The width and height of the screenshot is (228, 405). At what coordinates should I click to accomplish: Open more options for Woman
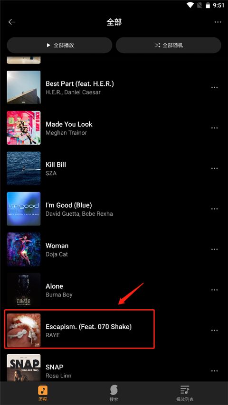pyautogui.click(x=214, y=249)
